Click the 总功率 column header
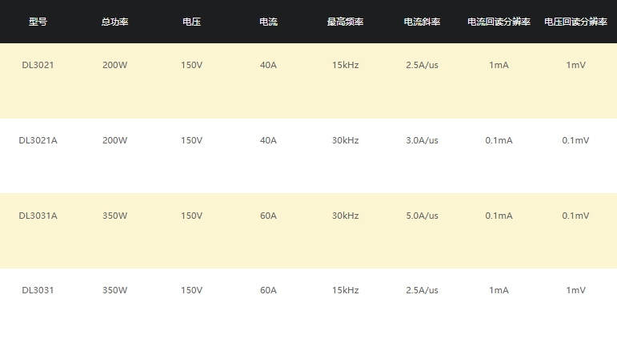This screenshot has width=617, height=343. pyautogui.click(x=115, y=22)
